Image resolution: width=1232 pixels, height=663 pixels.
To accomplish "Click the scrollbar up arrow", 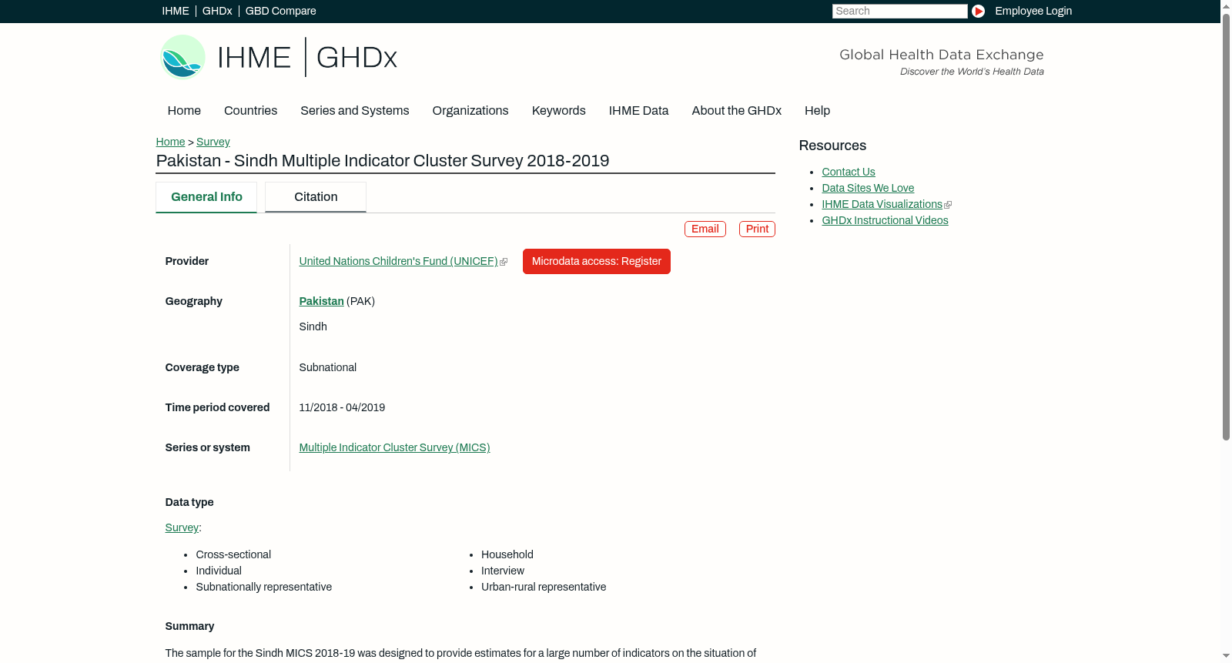I will (x=1226, y=6).
